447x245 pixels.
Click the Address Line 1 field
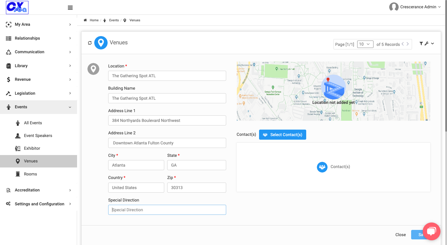(167, 120)
